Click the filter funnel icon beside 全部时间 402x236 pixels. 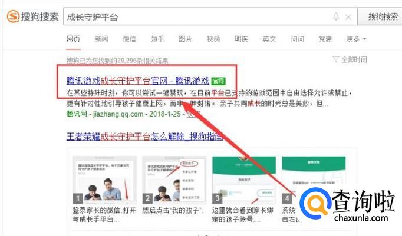(x=335, y=59)
